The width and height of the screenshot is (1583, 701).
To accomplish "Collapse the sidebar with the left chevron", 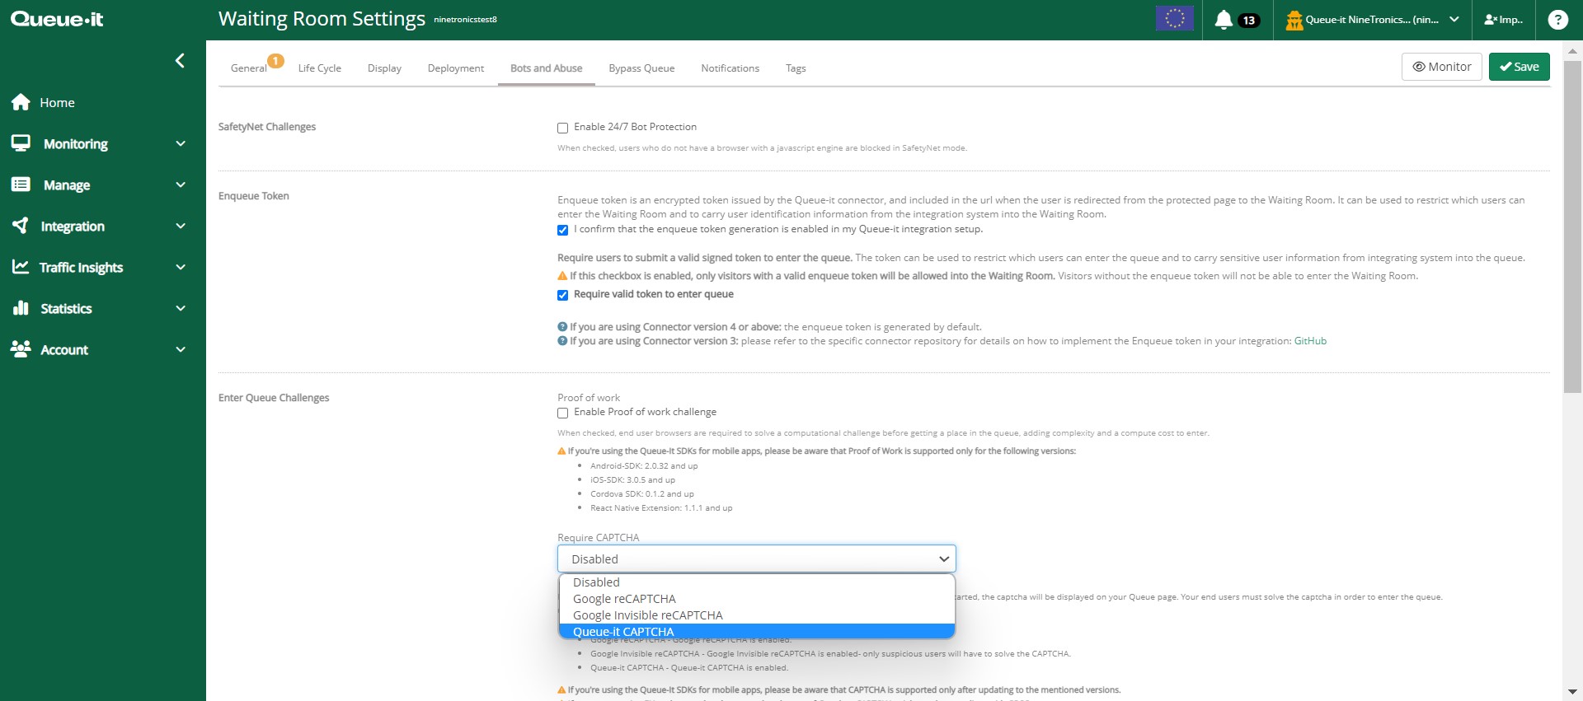I will click(180, 61).
